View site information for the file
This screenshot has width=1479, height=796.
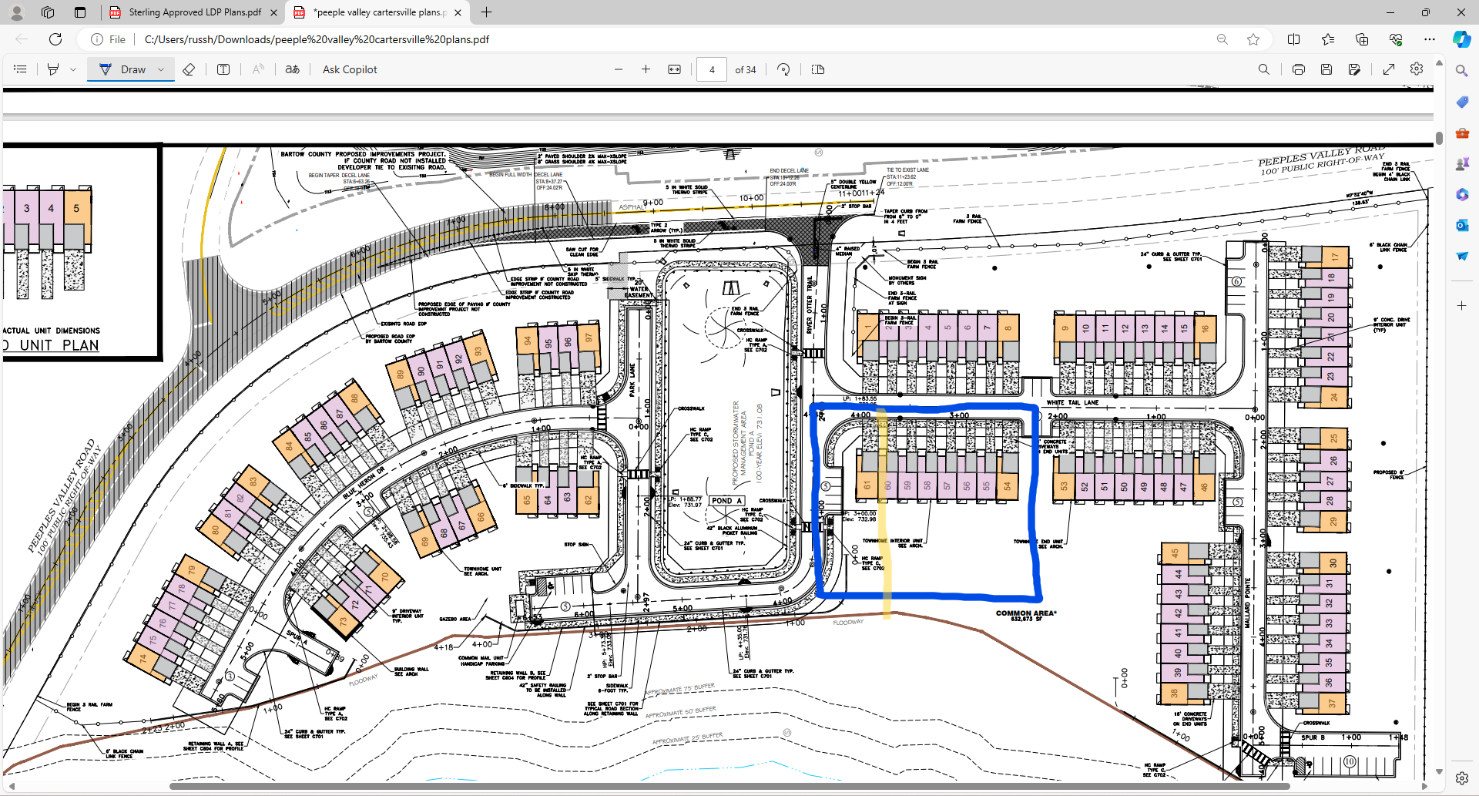pos(108,39)
